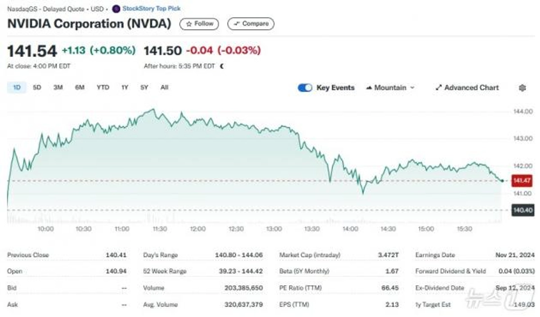
Task: Click the chart line endpoint marker
Action: (502, 181)
